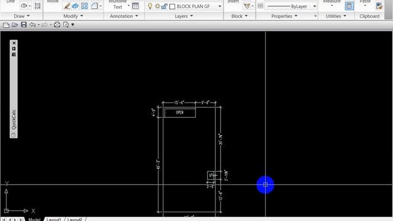Switch to the Layout2 tab
The height and width of the screenshot is (221, 393).
(x=75, y=219)
